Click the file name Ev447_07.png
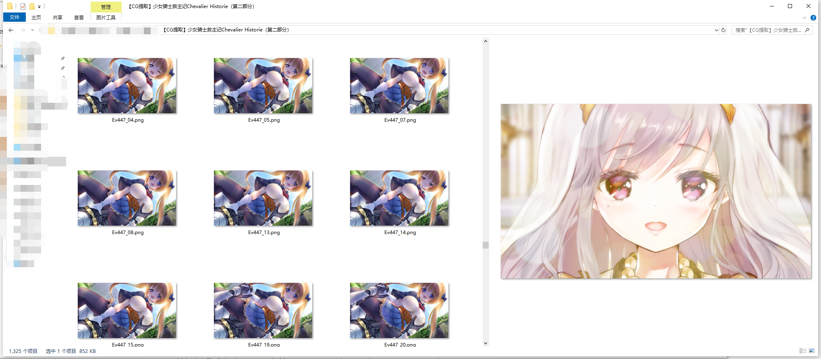Image resolution: width=821 pixels, height=359 pixels. [x=400, y=120]
